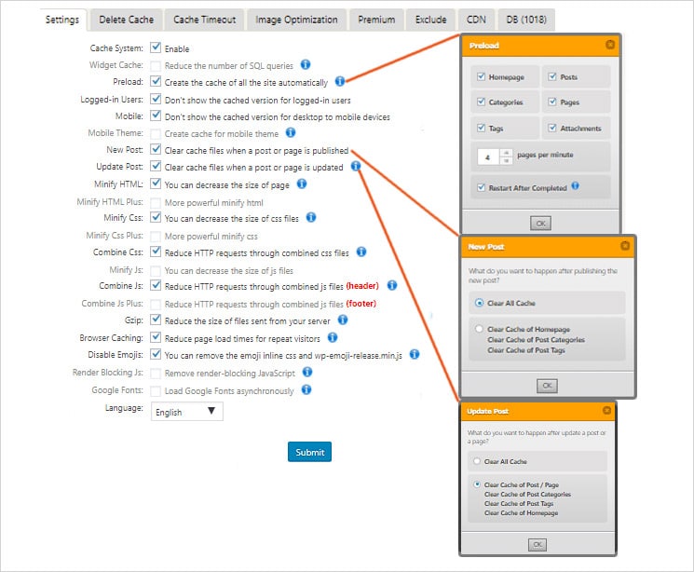Uncheck Homepage in Preload popup
Viewport: 694px width, 572px height.
click(x=481, y=76)
